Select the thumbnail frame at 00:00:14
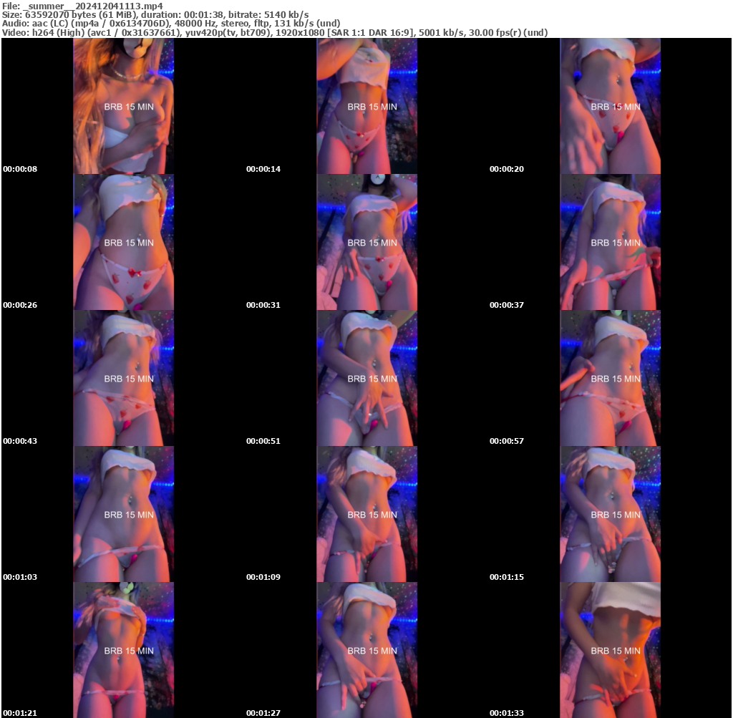Viewport: 733px width, 718px height. point(366,106)
